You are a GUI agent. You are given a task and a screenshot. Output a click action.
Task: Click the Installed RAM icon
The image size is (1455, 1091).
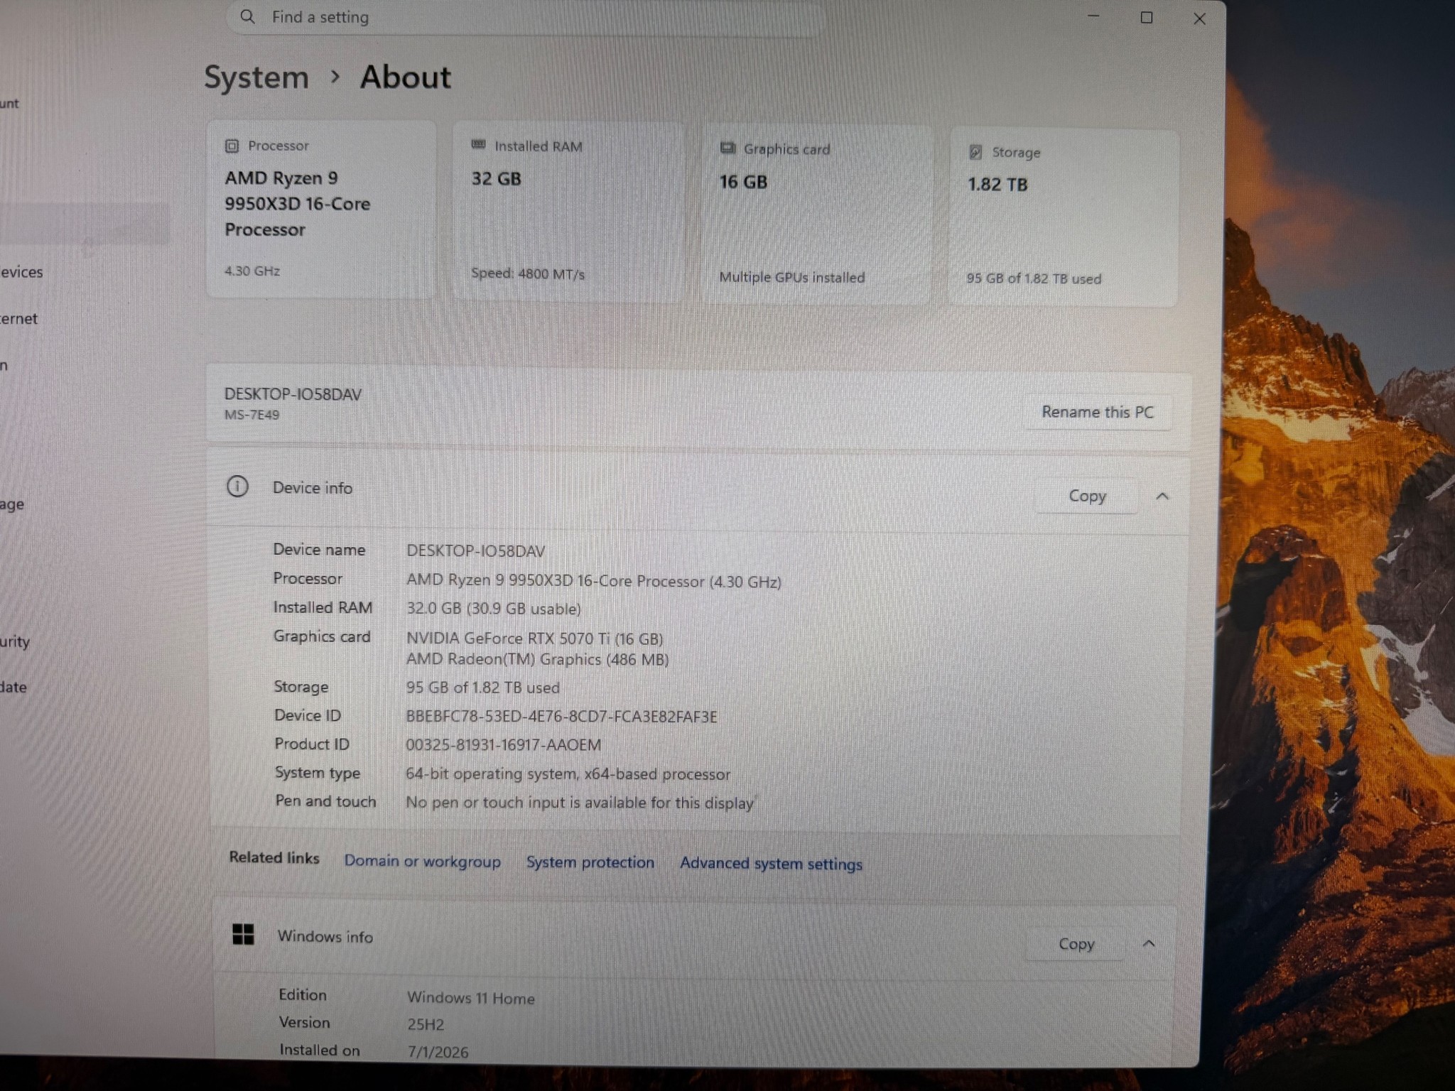pyautogui.click(x=478, y=145)
